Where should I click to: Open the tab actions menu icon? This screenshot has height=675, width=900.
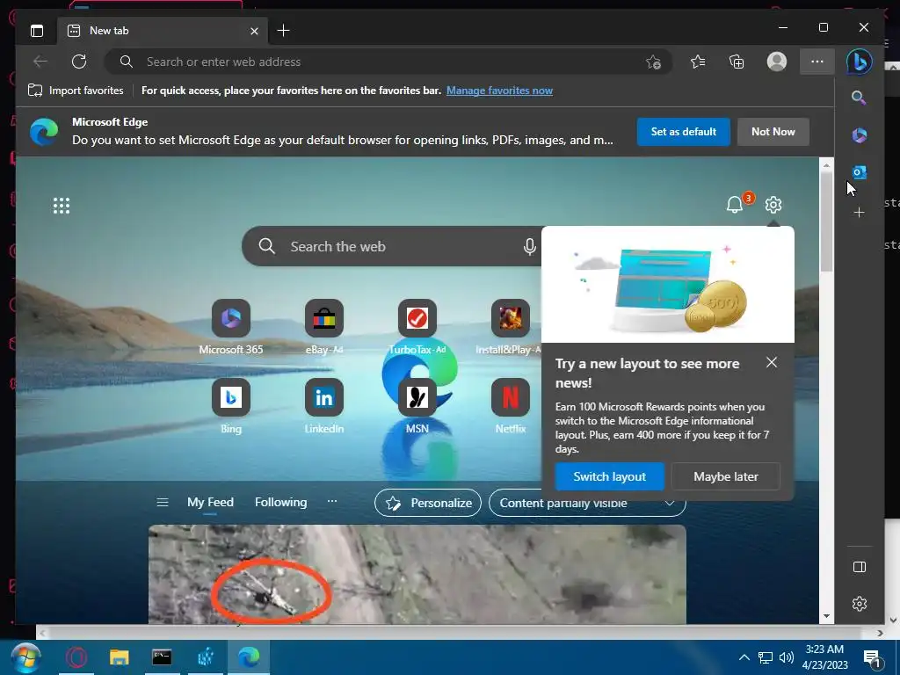click(x=37, y=31)
